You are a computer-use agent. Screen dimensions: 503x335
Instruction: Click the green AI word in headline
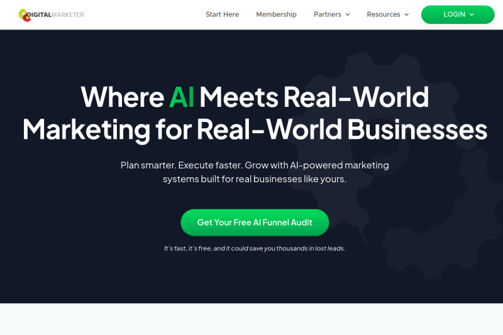tap(182, 97)
